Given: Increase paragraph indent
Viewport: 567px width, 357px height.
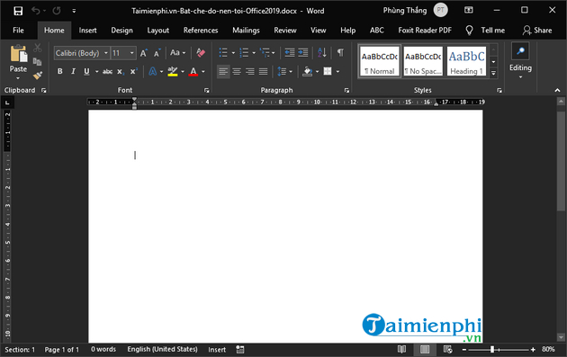Looking at the screenshot, I should tap(303, 53).
